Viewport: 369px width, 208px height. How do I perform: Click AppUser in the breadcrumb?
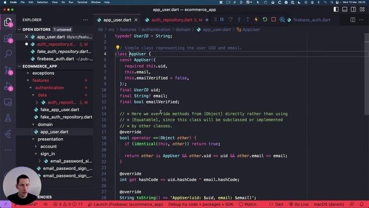(251, 29)
